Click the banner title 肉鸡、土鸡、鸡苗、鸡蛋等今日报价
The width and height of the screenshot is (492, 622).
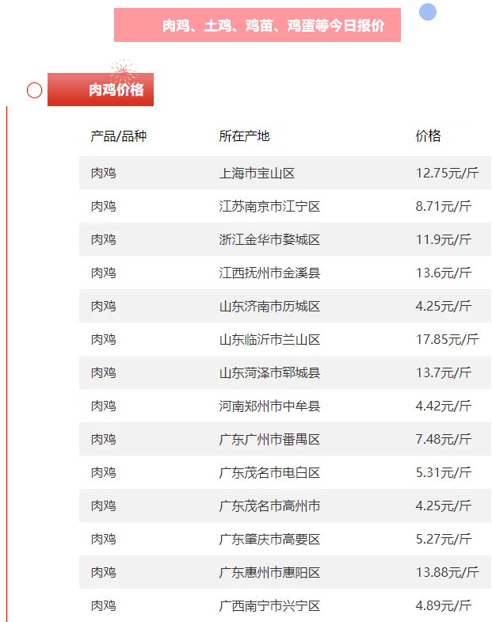tap(273, 25)
